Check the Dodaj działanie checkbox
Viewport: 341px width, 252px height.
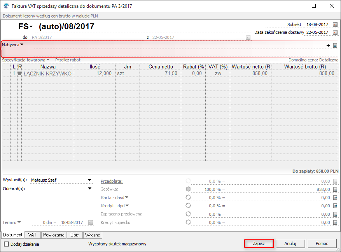click(x=7, y=244)
